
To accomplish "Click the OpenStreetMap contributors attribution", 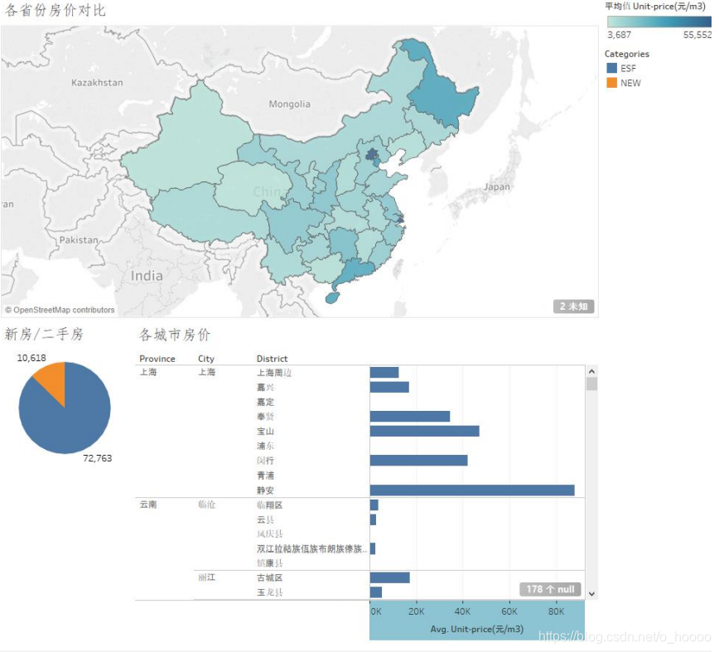I will [x=60, y=310].
